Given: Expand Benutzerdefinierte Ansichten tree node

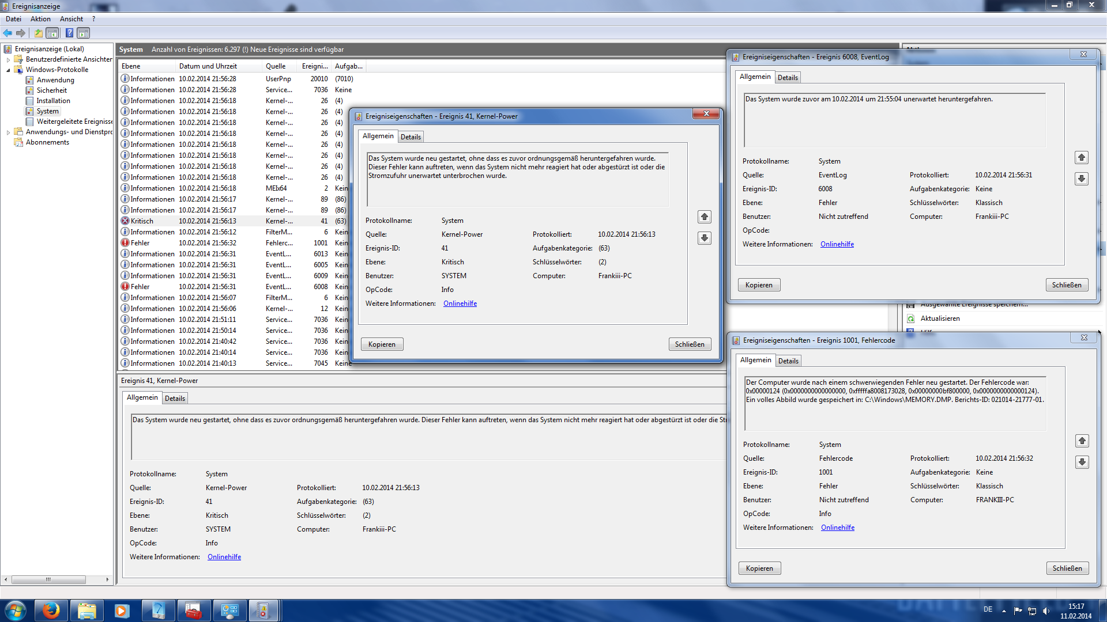Looking at the screenshot, I should pyautogui.click(x=8, y=59).
